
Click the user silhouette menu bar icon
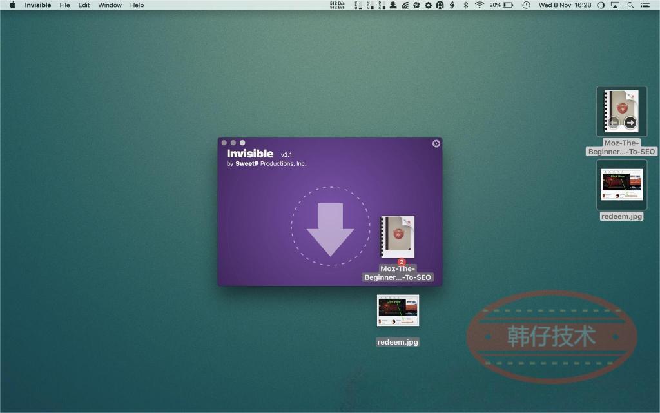pyautogui.click(x=393, y=5)
